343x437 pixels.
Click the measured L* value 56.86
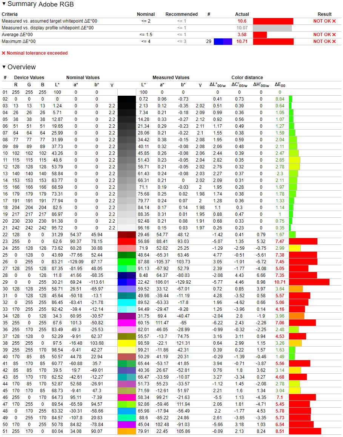pos(143,241)
